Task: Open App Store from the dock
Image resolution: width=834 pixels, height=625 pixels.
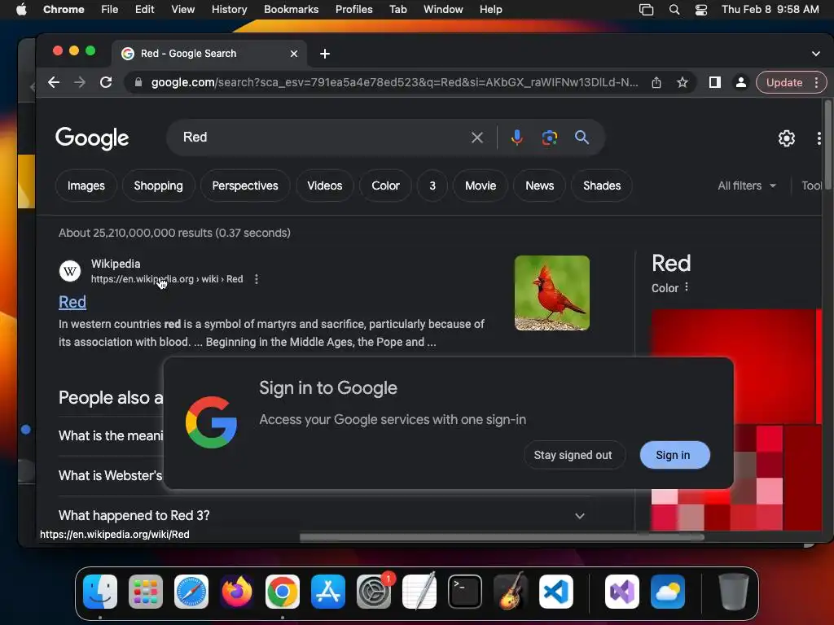Action: [328, 592]
